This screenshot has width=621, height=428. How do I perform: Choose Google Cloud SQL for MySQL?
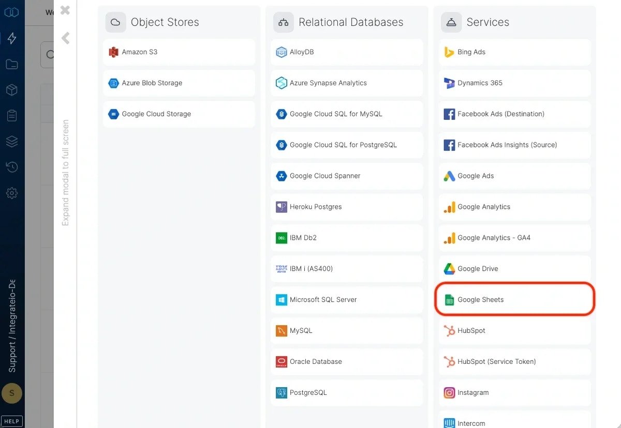347,114
